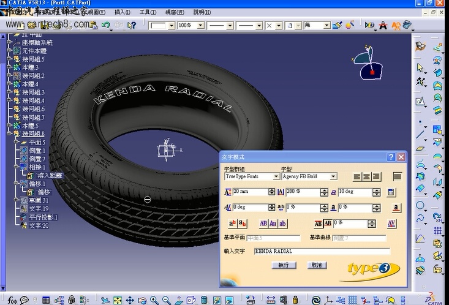Toggle center text alignment in the dialog
This screenshot has width=449, height=305.
click(366, 177)
